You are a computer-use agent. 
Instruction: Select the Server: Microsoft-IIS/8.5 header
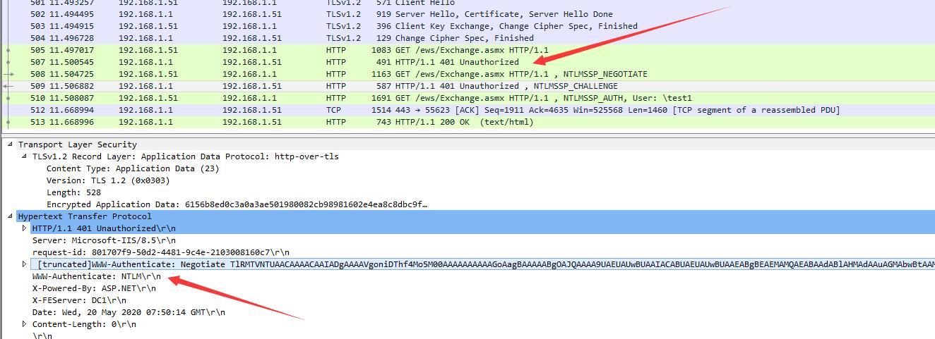(x=104, y=240)
